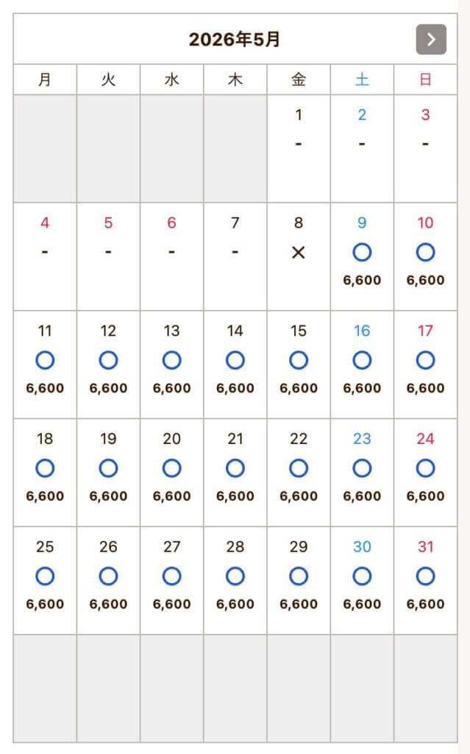Click availability circle for May 9
The width and height of the screenshot is (470, 754).
coord(362,253)
